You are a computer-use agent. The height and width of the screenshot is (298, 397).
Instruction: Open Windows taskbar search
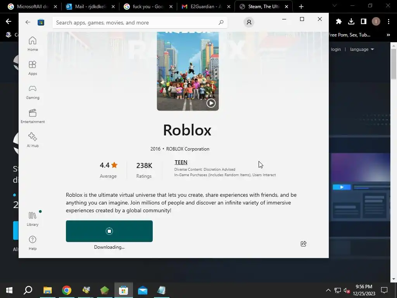[x=28, y=290]
